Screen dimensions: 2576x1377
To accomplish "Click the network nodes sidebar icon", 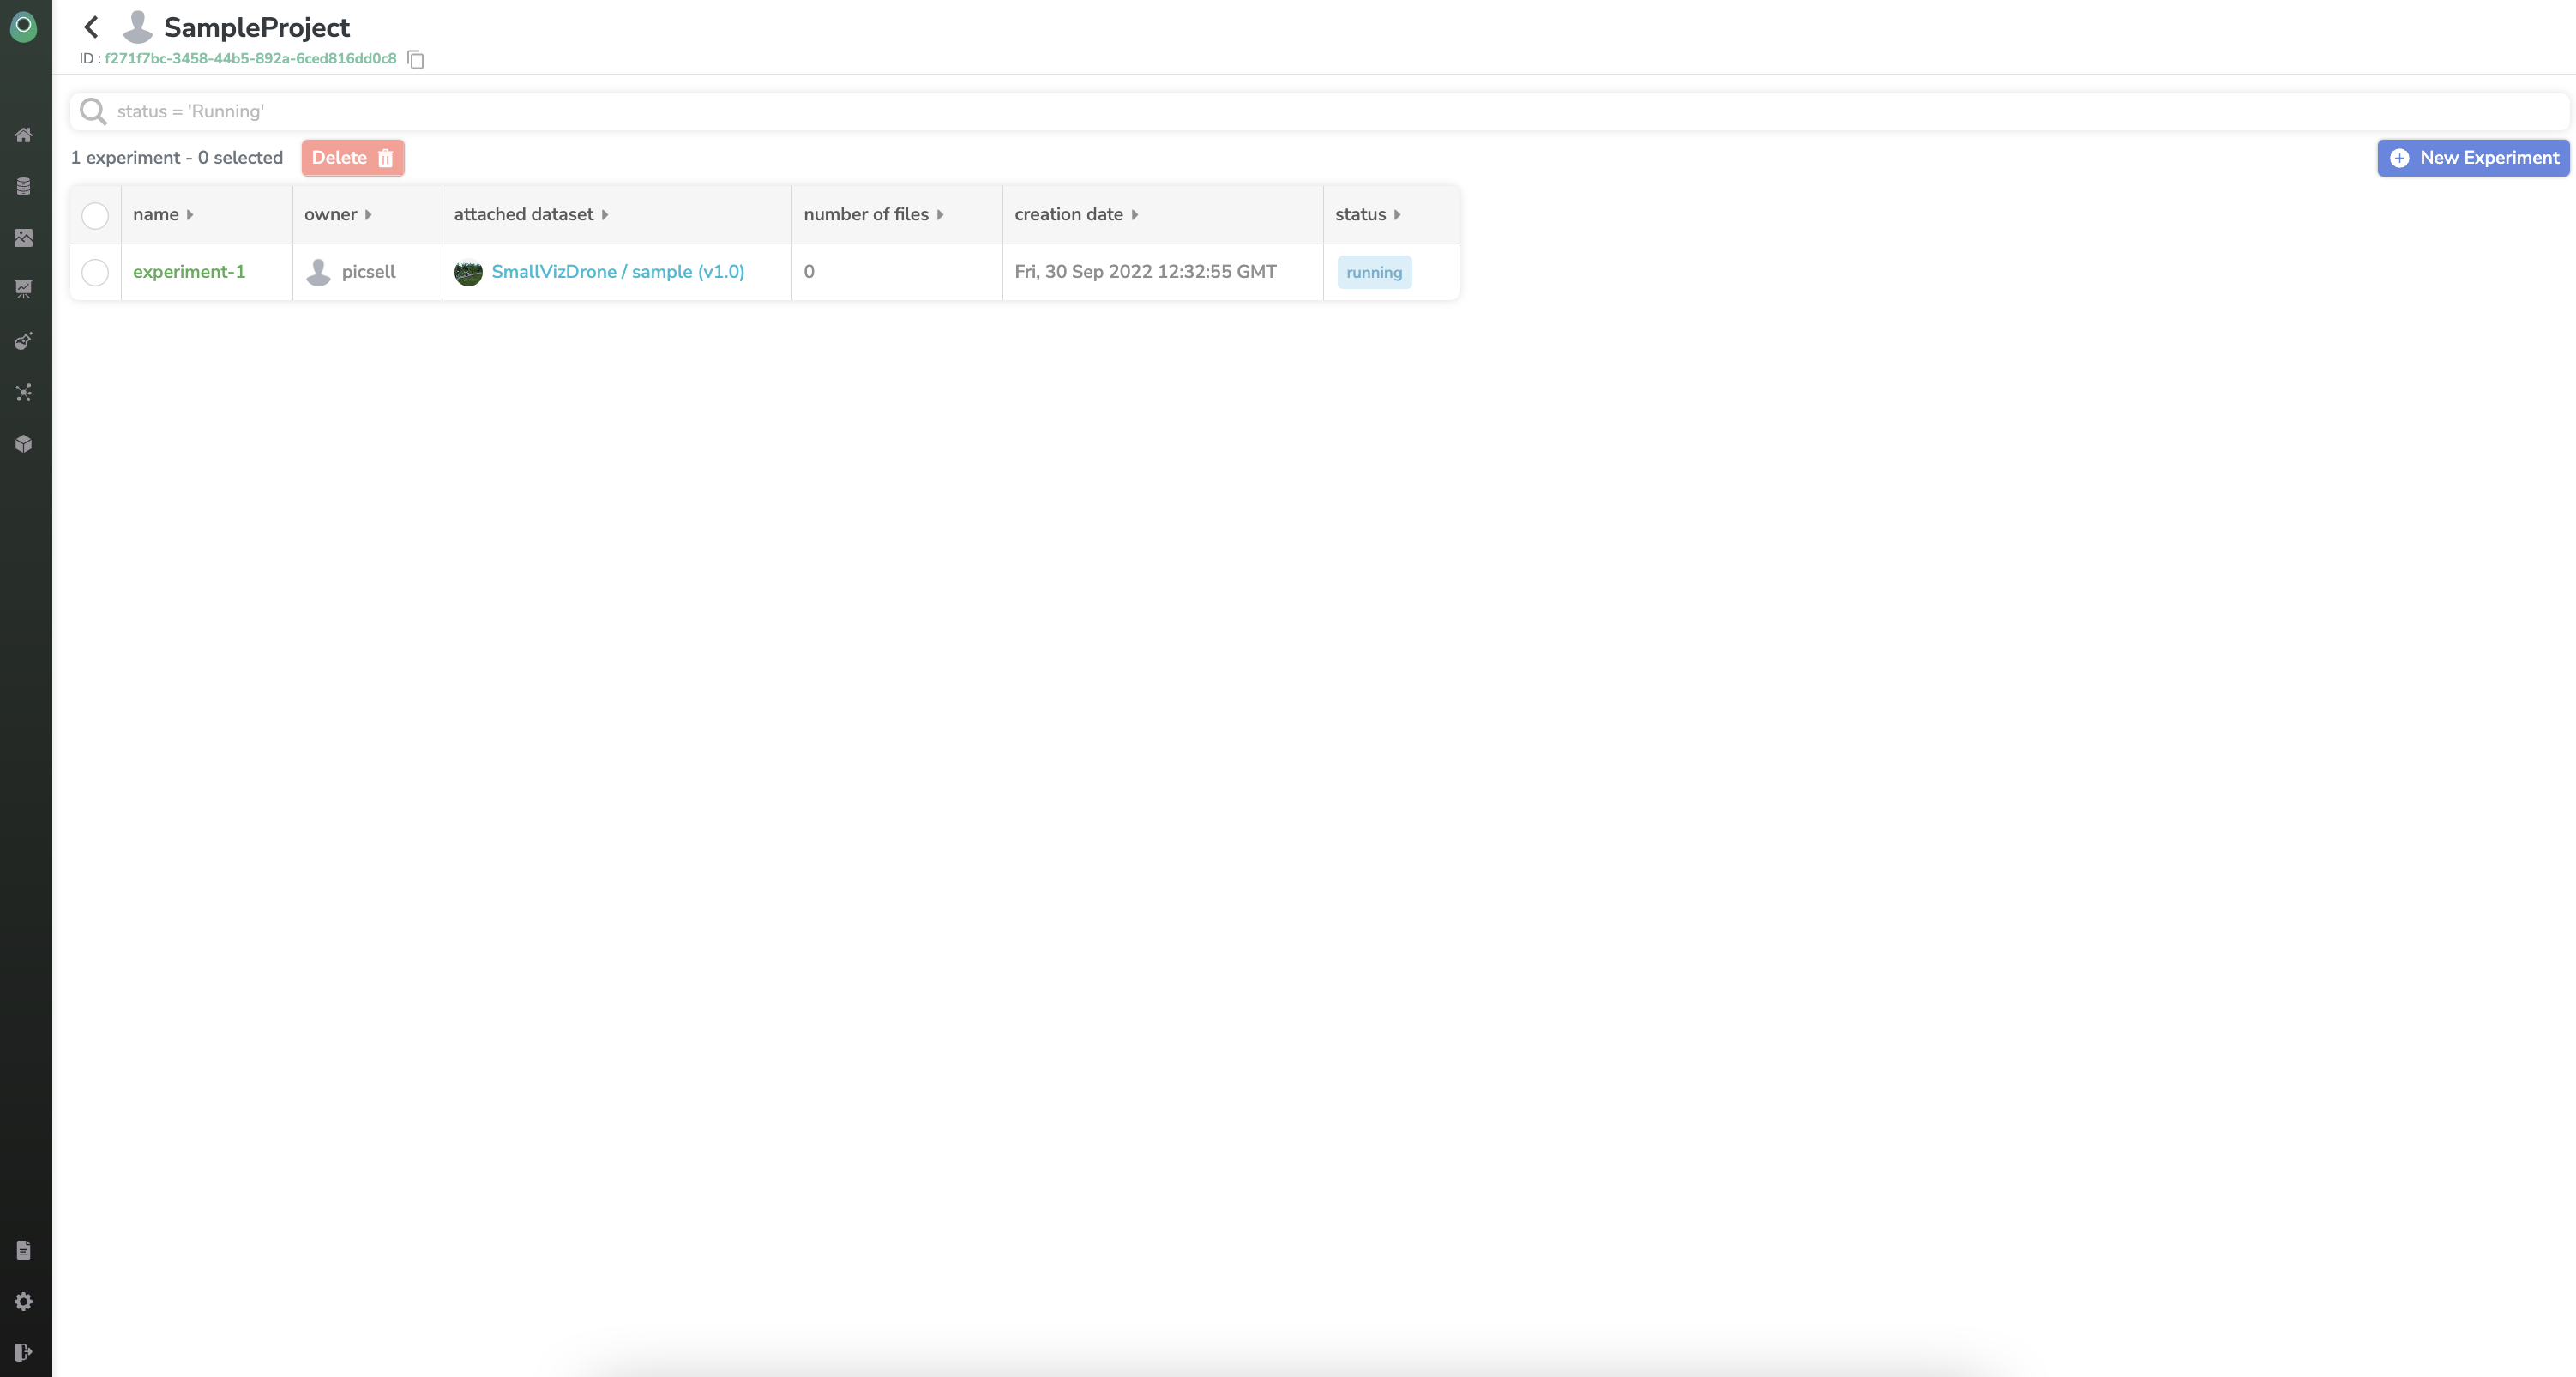I will (24, 393).
